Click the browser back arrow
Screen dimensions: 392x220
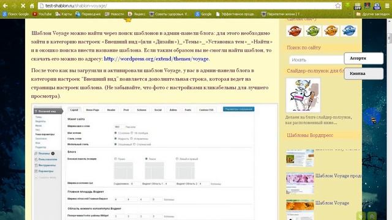pos(6,5)
